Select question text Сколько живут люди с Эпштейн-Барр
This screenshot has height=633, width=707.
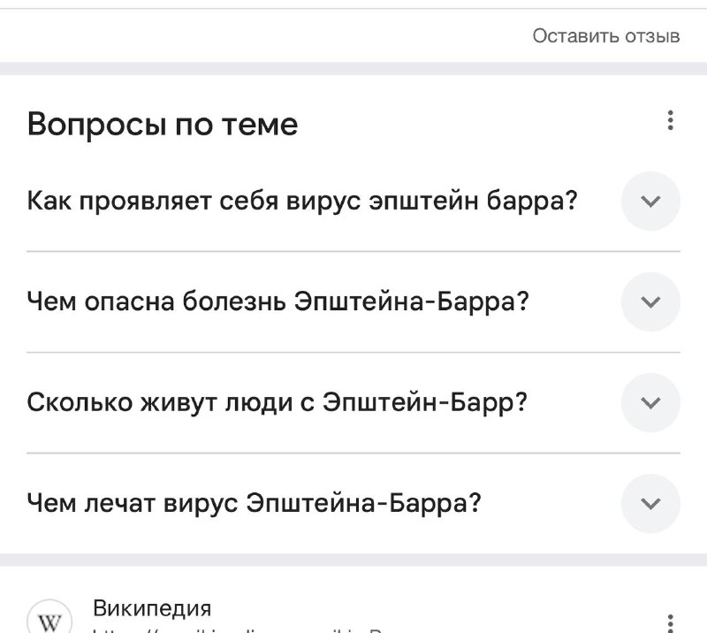(277, 402)
